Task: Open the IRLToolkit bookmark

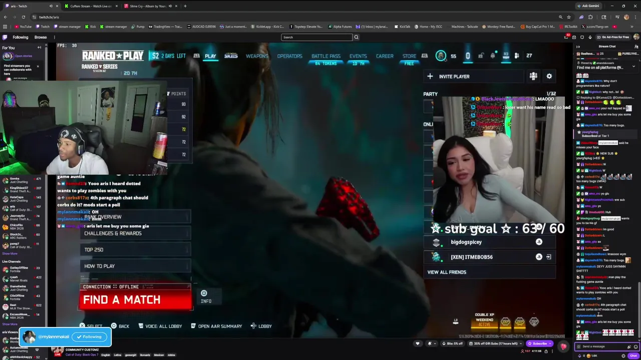Action: tap(568, 26)
